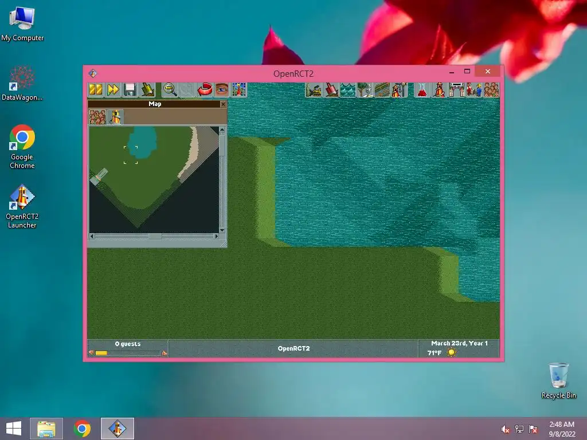Open OpenRCT2 Launcher desktop shortcut
This screenshot has width=587, height=440.
click(22, 206)
